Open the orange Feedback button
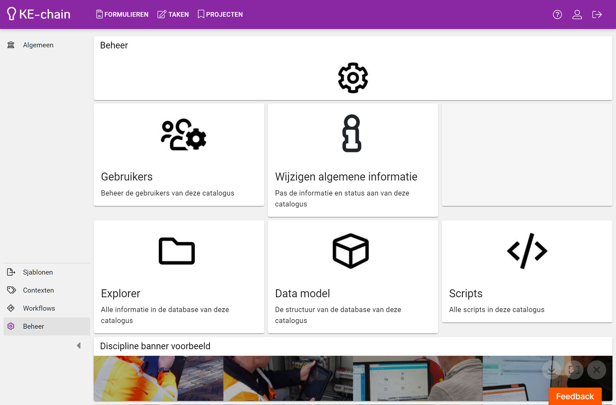Viewport: 616px width, 405px height. click(x=575, y=396)
